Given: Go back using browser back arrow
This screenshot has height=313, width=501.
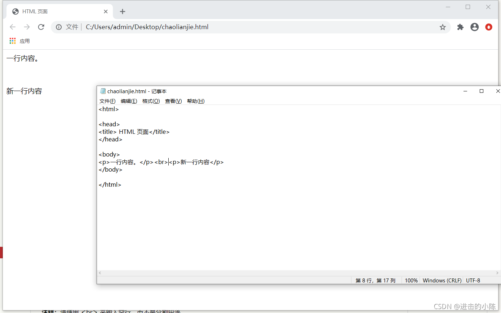Looking at the screenshot, I should point(13,27).
